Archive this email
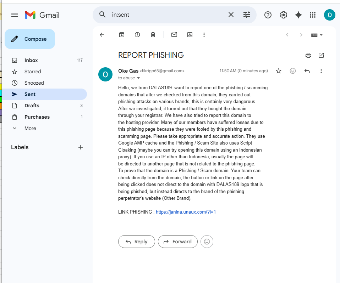 click(x=122, y=35)
